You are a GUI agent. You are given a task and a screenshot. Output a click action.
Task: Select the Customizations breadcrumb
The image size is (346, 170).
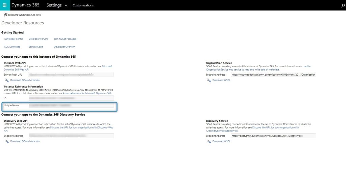(x=83, y=5)
